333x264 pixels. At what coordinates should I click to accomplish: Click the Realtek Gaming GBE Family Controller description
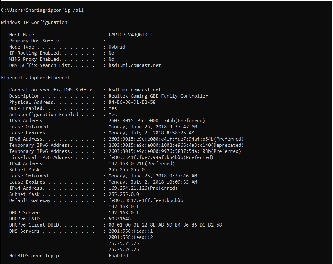point(158,96)
